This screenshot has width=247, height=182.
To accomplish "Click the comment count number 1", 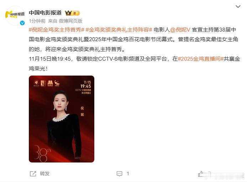I will (128, 173).
